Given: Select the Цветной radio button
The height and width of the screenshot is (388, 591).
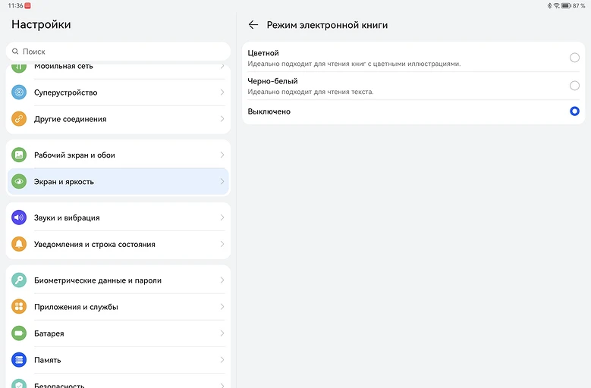Looking at the screenshot, I should (x=574, y=58).
